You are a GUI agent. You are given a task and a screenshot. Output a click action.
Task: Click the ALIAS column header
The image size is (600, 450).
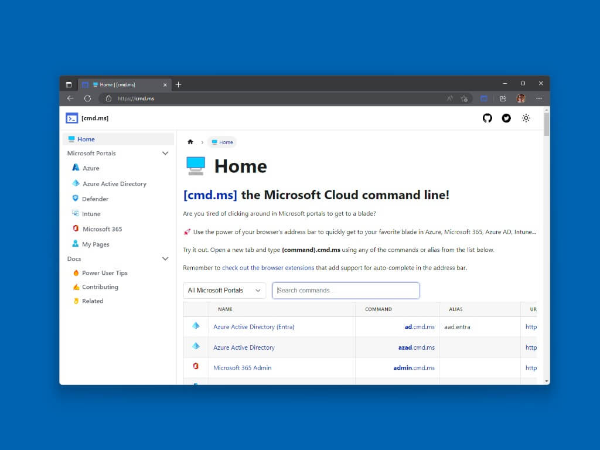point(456,309)
